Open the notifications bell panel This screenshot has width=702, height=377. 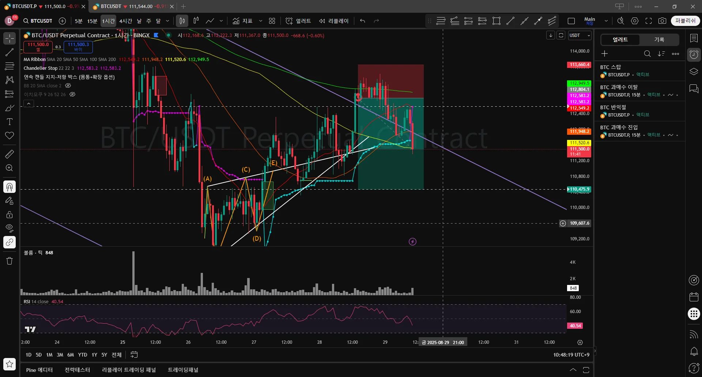pyautogui.click(x=694, y=351)
